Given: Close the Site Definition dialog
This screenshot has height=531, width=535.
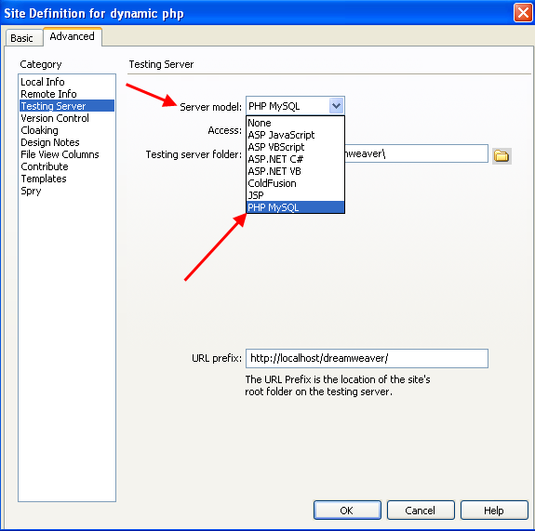Looking at the screenshot, I should coord(523,13).
